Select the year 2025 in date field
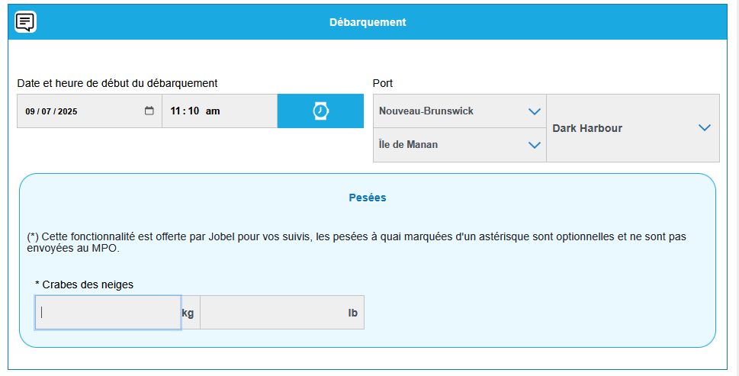Image resolution: width=739 pixels, height=376 pixels. pos(67,111)
